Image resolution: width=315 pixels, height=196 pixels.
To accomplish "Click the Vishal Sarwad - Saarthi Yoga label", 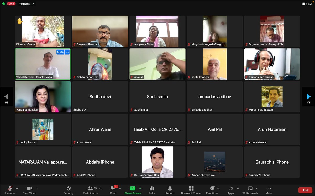I will click(x=34, y=77).
